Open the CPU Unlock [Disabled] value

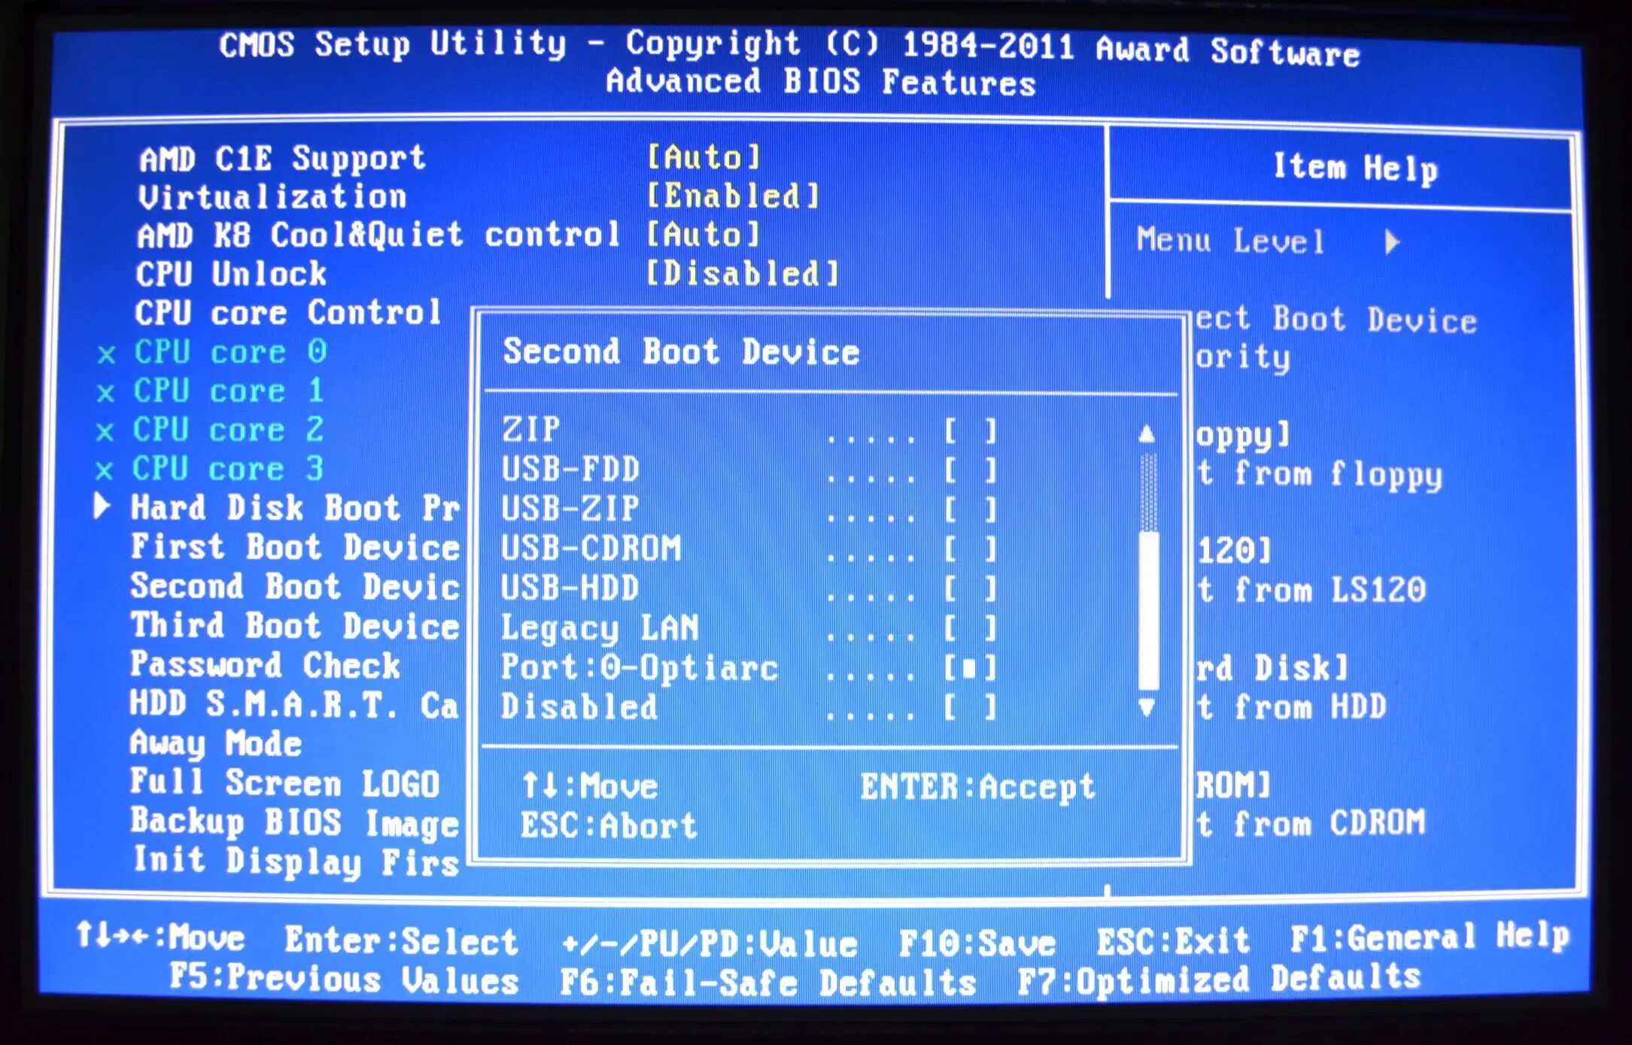click(742, 274)
